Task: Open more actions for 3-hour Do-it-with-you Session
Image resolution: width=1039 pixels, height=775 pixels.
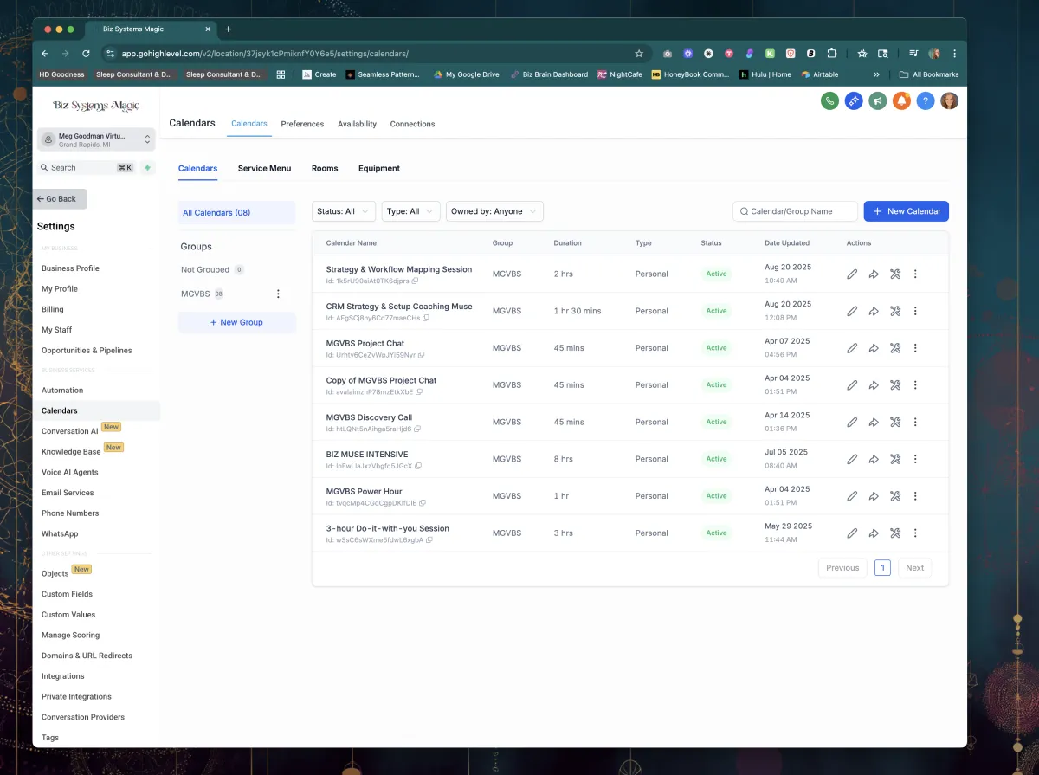Action: click(x=915, y=533)
